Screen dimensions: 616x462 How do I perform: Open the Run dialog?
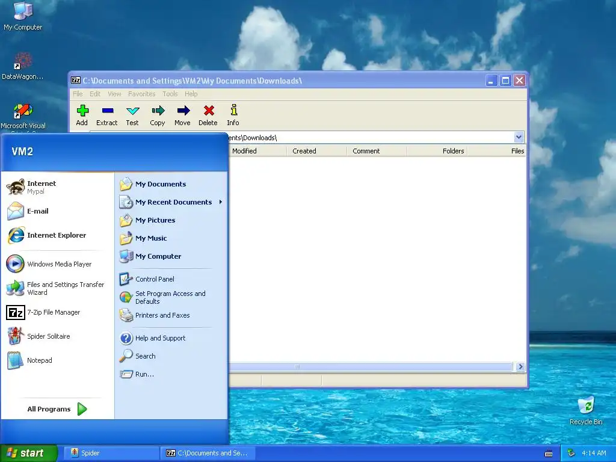pos(137,374)
